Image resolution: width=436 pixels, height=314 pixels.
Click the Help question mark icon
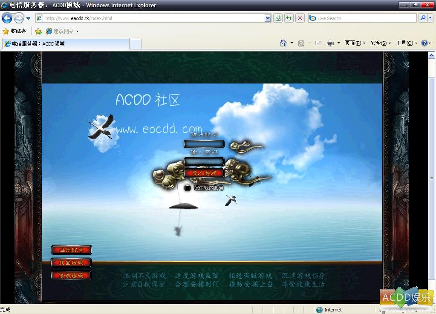tap(424, 43)
